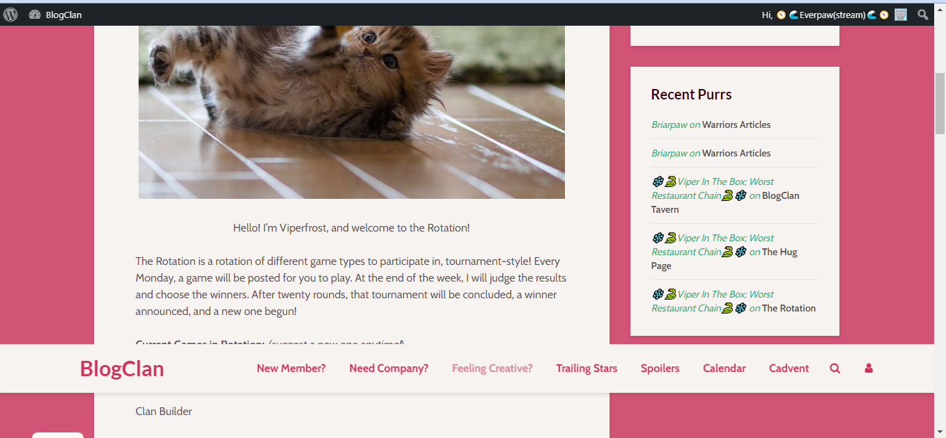Open the Need Company? menu
Viewport: 946px width, 438px height.
coord(389,368)
